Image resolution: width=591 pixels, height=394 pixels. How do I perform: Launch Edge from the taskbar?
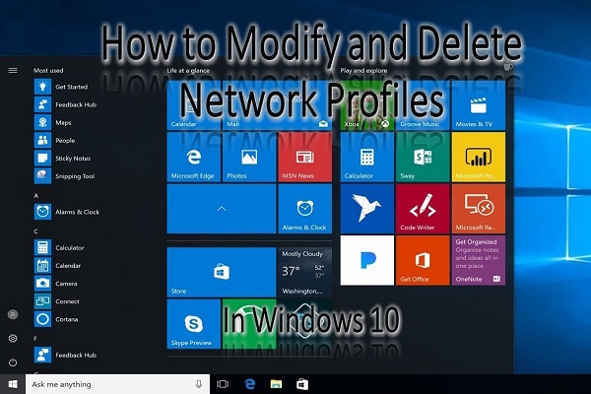click(x=249, y=384)
